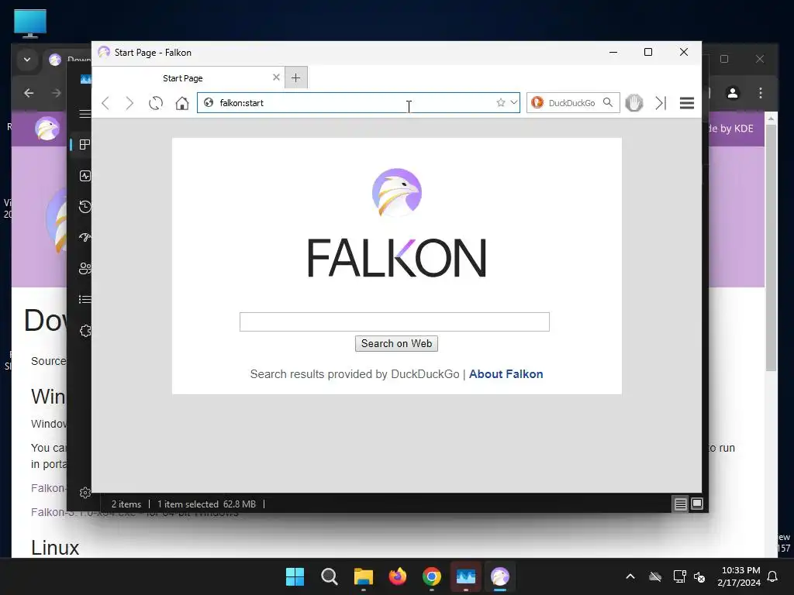
Task: Switch to Chrome from the taskbar
Action: coord(431,576)
